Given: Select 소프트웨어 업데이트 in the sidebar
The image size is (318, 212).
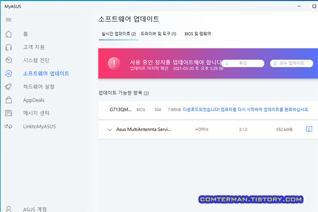Looking at the screenshot, I should coord(46,74).
